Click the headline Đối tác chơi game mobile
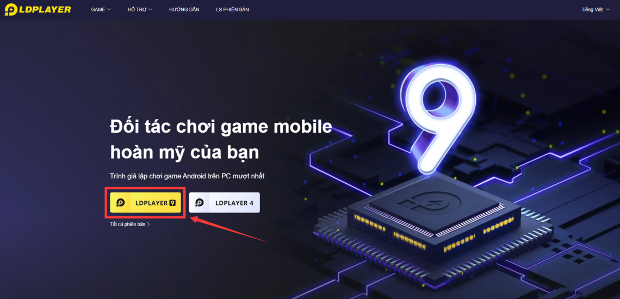The image size is (620, 299). point(221,128)
